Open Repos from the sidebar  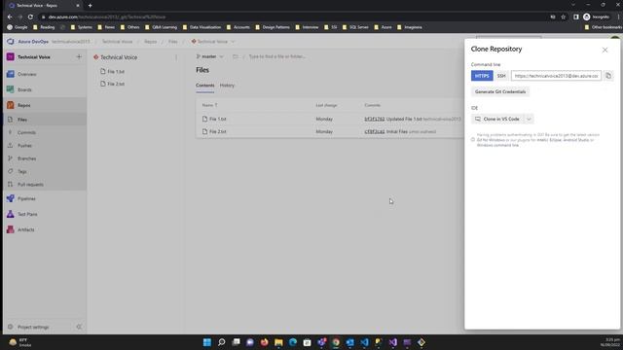click(x=23, y=105)
